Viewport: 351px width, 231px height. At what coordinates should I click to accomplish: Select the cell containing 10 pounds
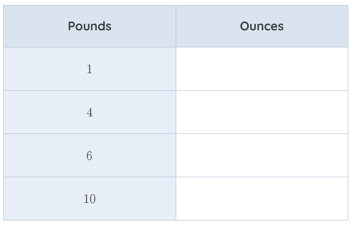click(90, 198)
